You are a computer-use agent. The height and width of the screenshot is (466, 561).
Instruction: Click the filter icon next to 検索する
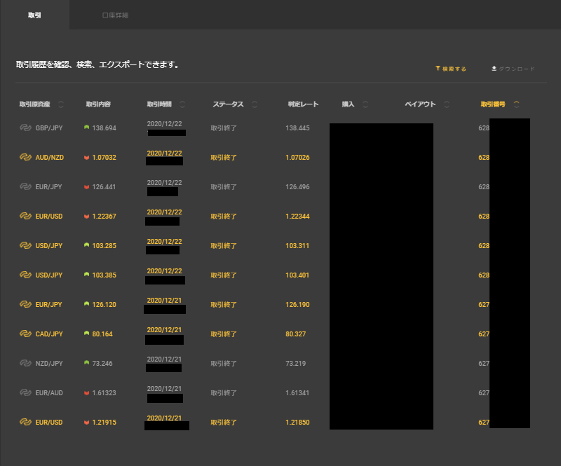(438, 69)
